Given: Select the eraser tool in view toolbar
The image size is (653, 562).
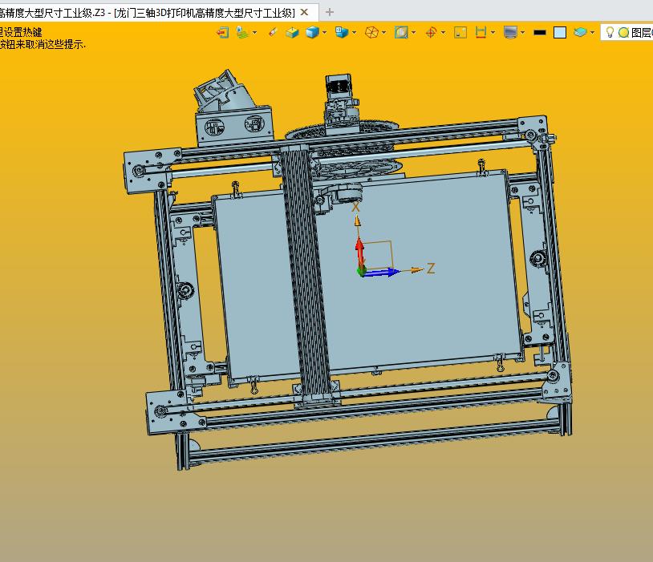Looking at the screenshot, I should click(x=273, y=32).
